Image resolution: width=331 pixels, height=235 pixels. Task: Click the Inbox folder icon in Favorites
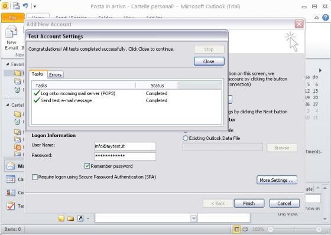tap(18, 73)
